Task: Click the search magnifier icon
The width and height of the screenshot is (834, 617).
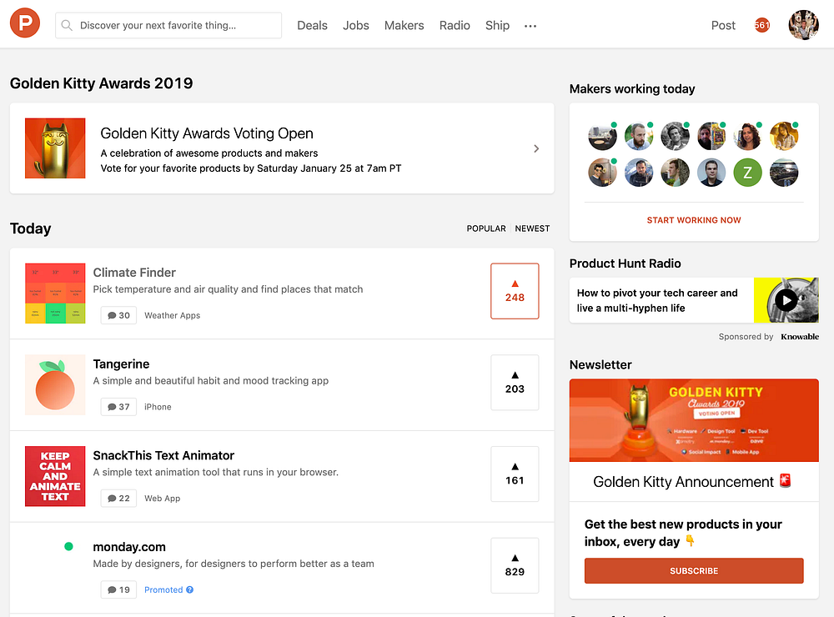Action: pos(67,26)
